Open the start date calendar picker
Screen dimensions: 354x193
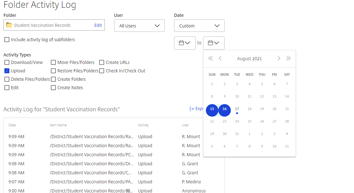185,43
